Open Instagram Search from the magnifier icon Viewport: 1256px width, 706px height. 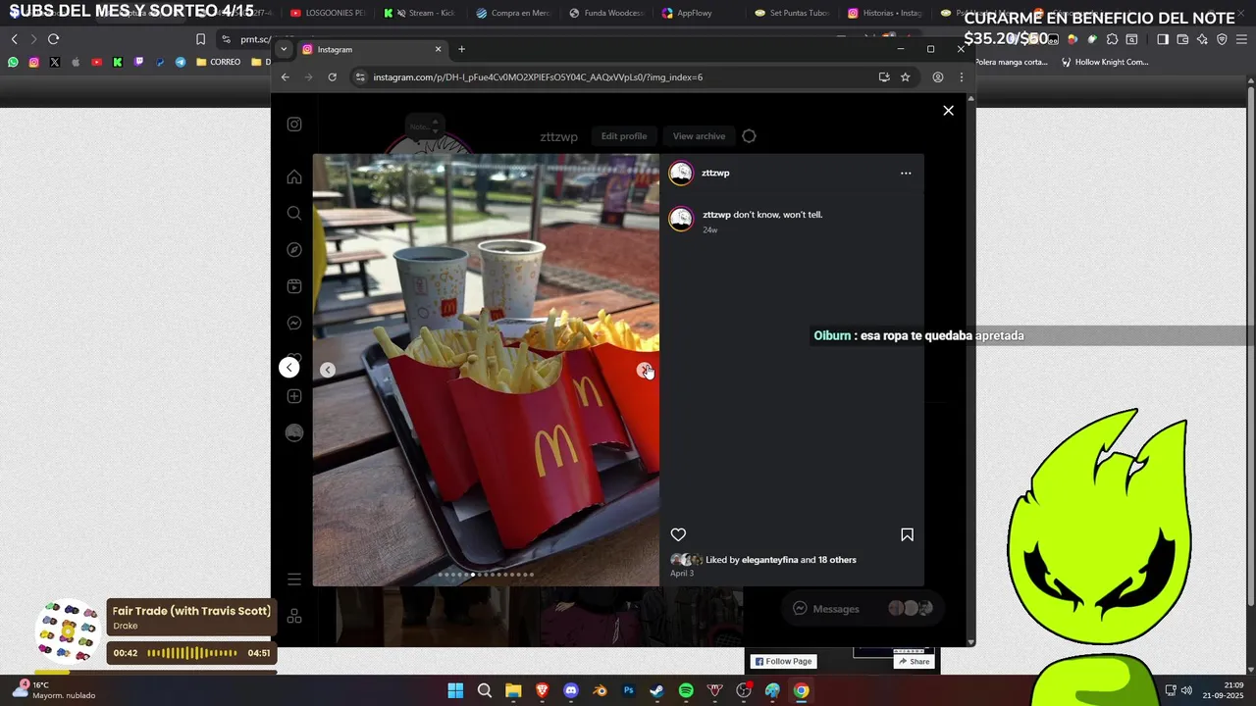[x=294, y=214]
